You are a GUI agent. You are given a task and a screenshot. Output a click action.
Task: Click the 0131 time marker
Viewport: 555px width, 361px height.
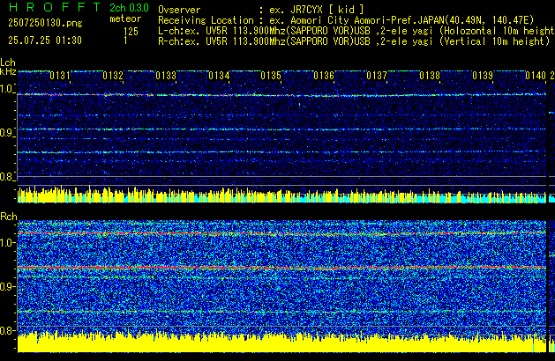[60, 76]
